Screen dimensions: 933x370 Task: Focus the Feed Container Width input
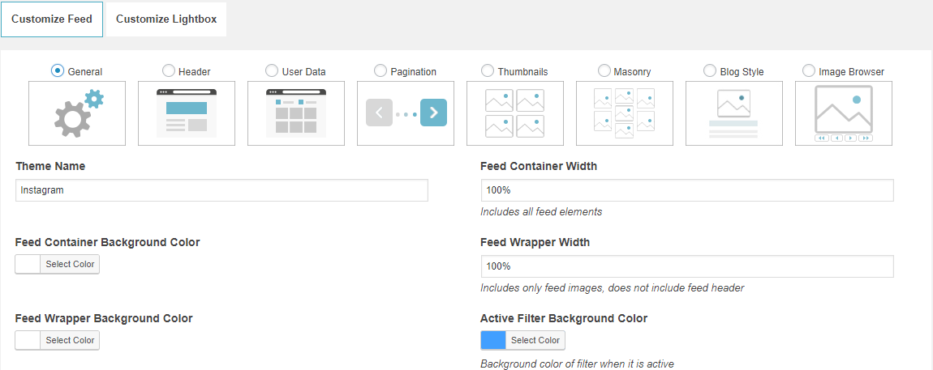(687, 190)
